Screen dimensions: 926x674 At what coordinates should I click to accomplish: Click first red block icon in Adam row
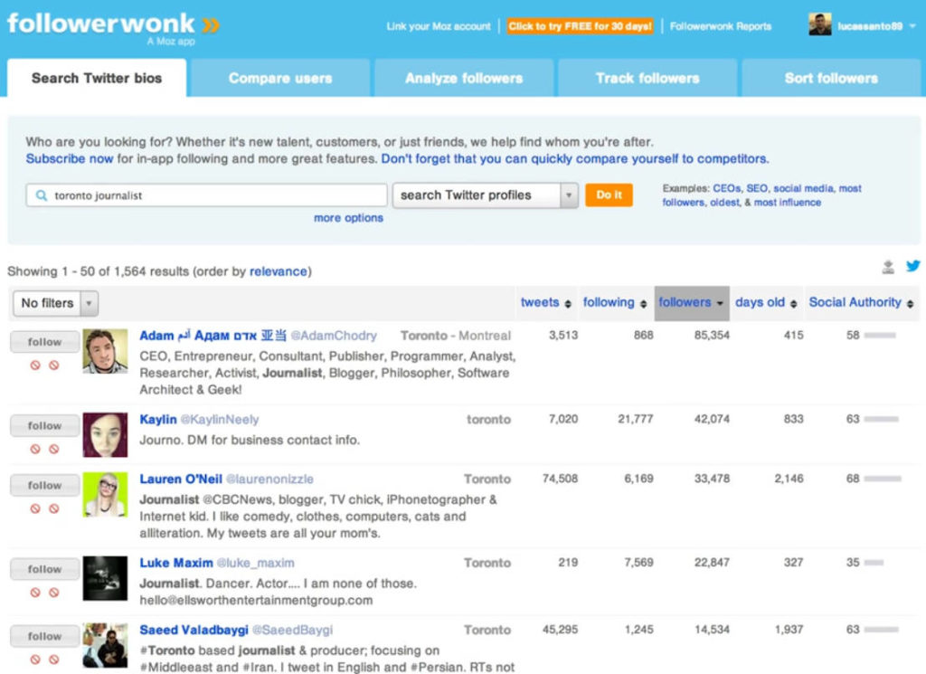[35, 365]
